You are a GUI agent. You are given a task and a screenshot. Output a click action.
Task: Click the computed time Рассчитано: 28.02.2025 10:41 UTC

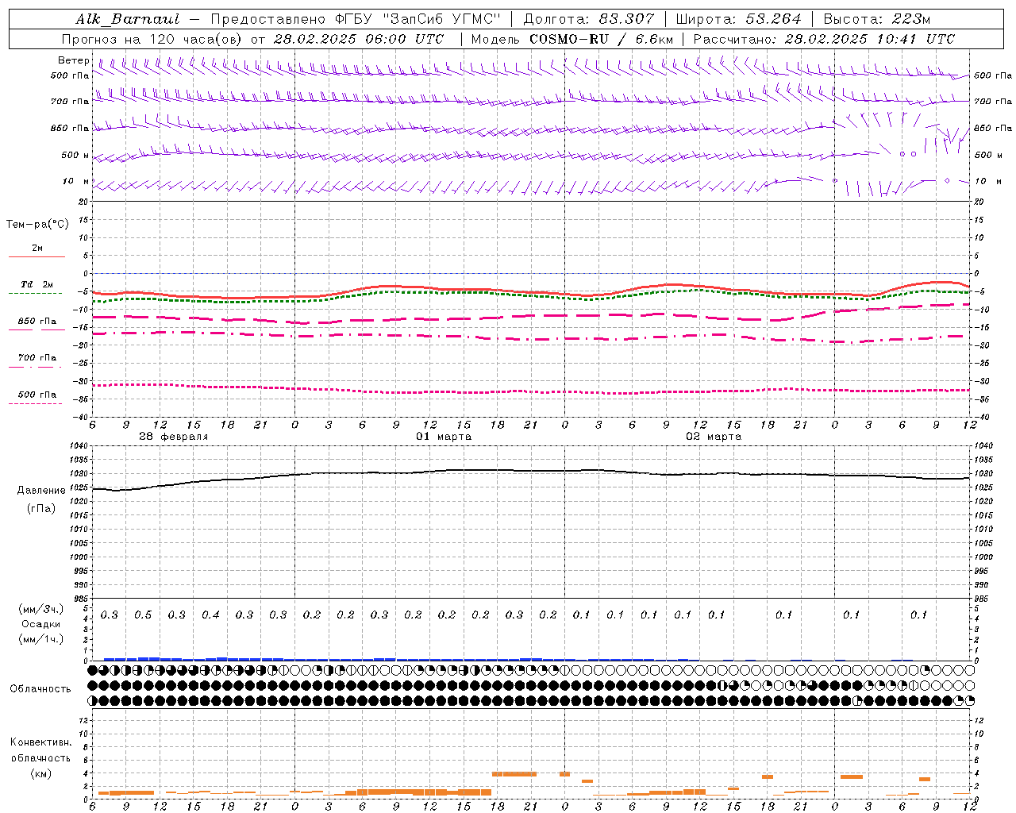click(824, 39)
